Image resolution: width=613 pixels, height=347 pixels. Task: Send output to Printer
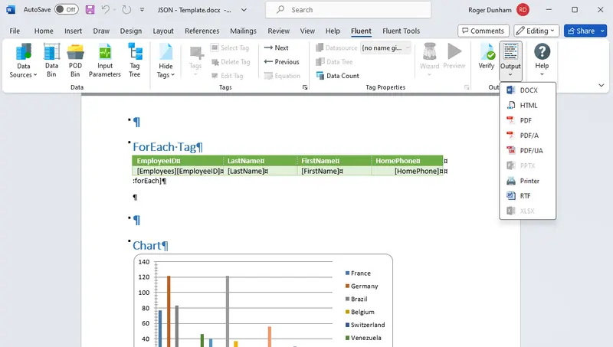pos(527,181)
